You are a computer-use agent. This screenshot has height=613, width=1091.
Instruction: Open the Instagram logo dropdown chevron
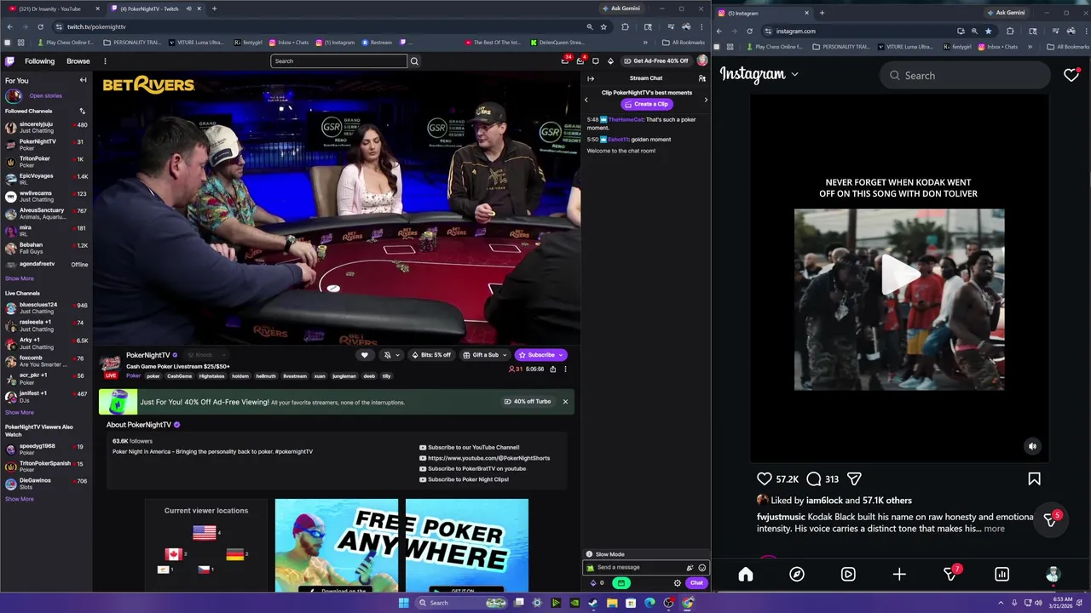pyautogui.click(x=794, y=75)
